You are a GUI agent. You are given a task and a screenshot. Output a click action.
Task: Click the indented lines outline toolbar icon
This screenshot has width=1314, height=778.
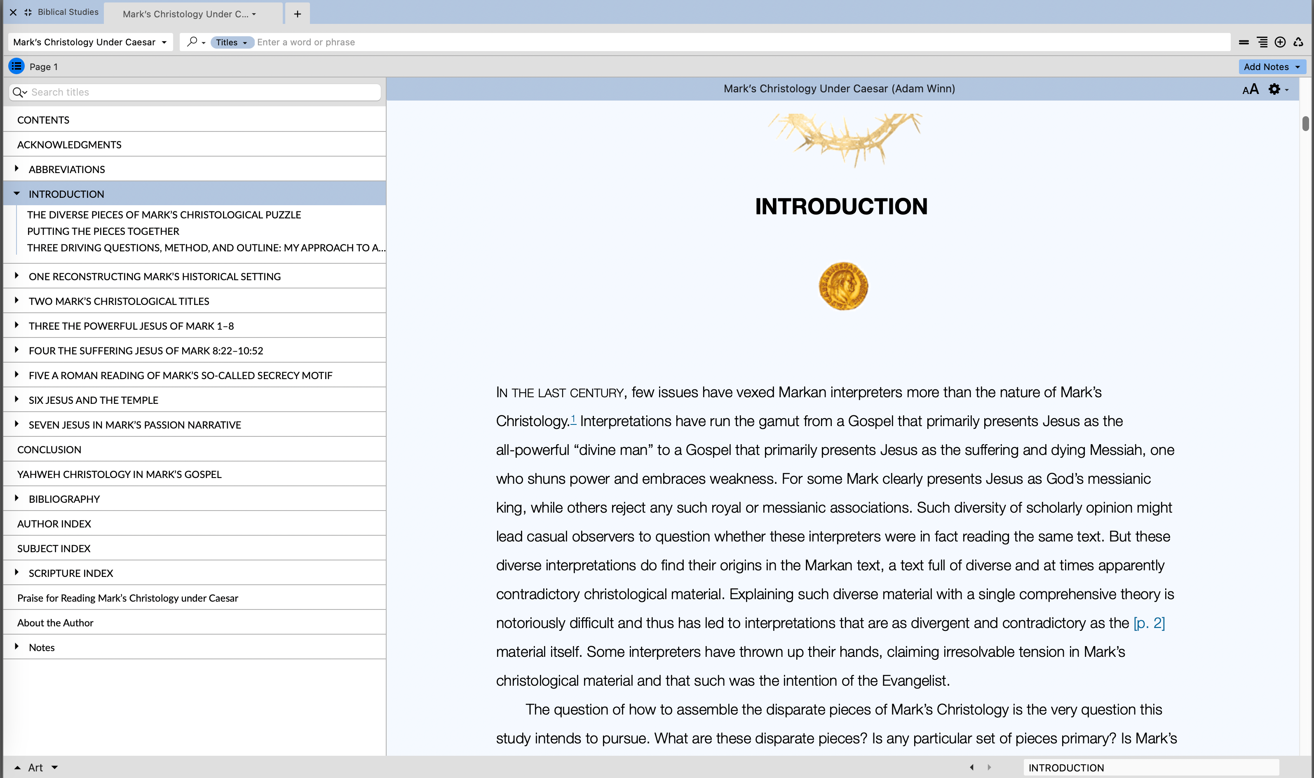(1262, 42)
